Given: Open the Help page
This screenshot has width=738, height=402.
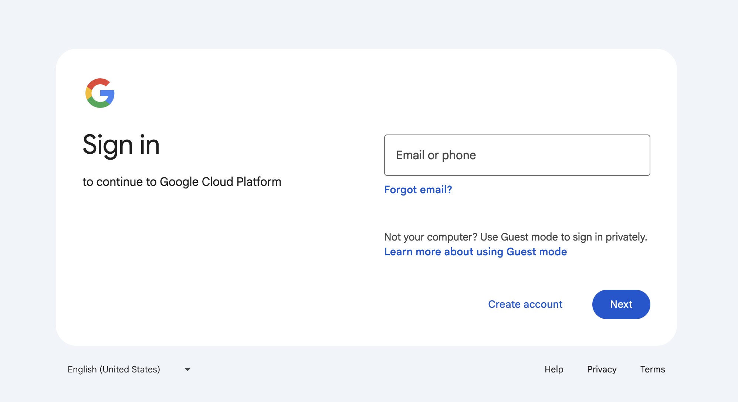Looking at the screenshot, I should [x=553, y=369].
